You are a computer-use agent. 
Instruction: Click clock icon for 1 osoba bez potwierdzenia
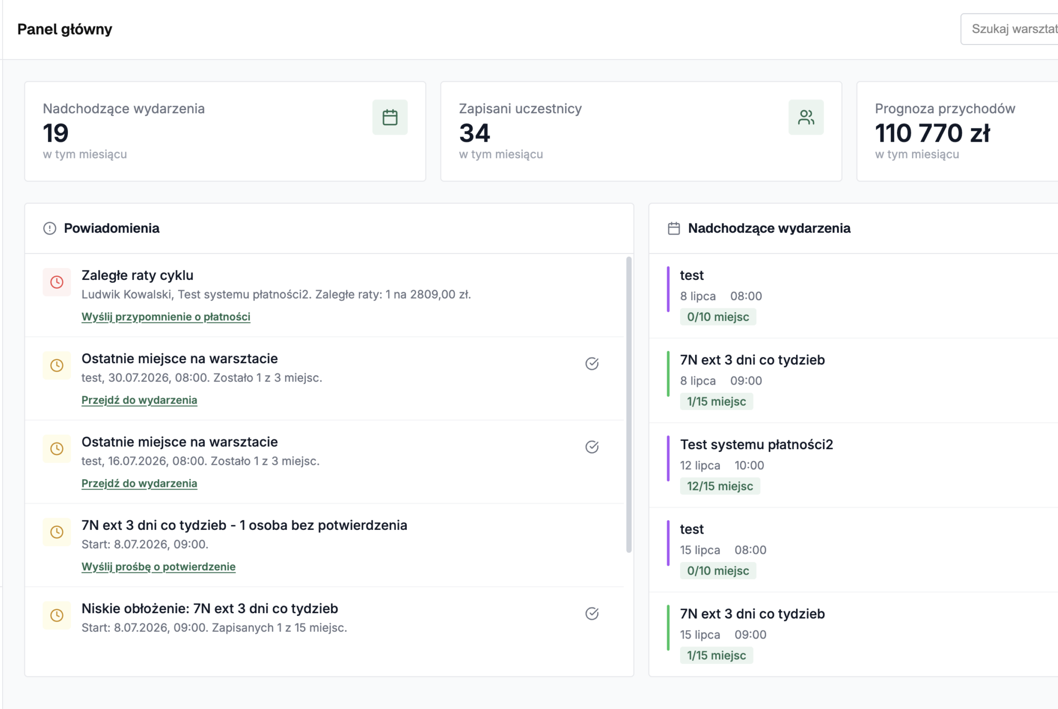[57, 532]
